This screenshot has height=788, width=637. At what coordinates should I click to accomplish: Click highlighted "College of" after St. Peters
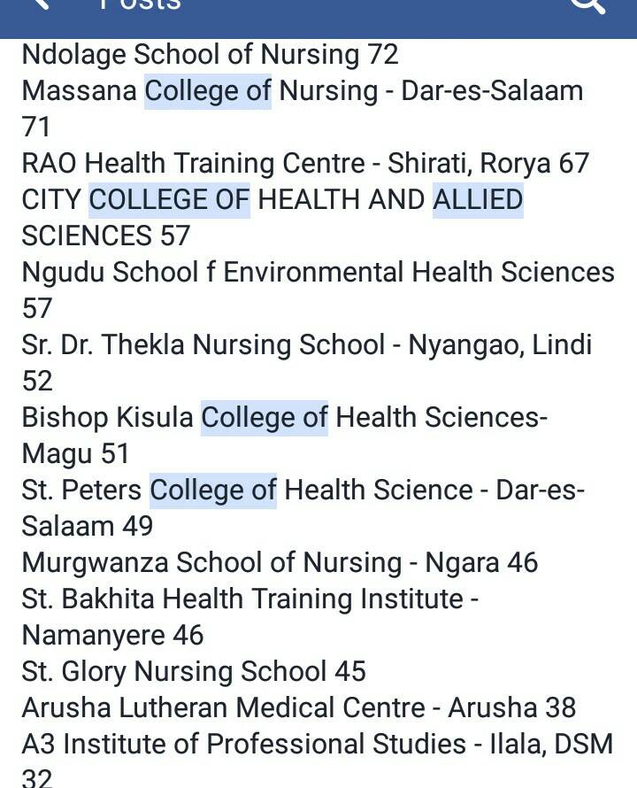[x=213, y=491]
